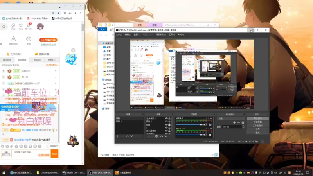Click the browser bookmark star icon
The width and height of the screenshot is (313, 176).
click(58, 13)
